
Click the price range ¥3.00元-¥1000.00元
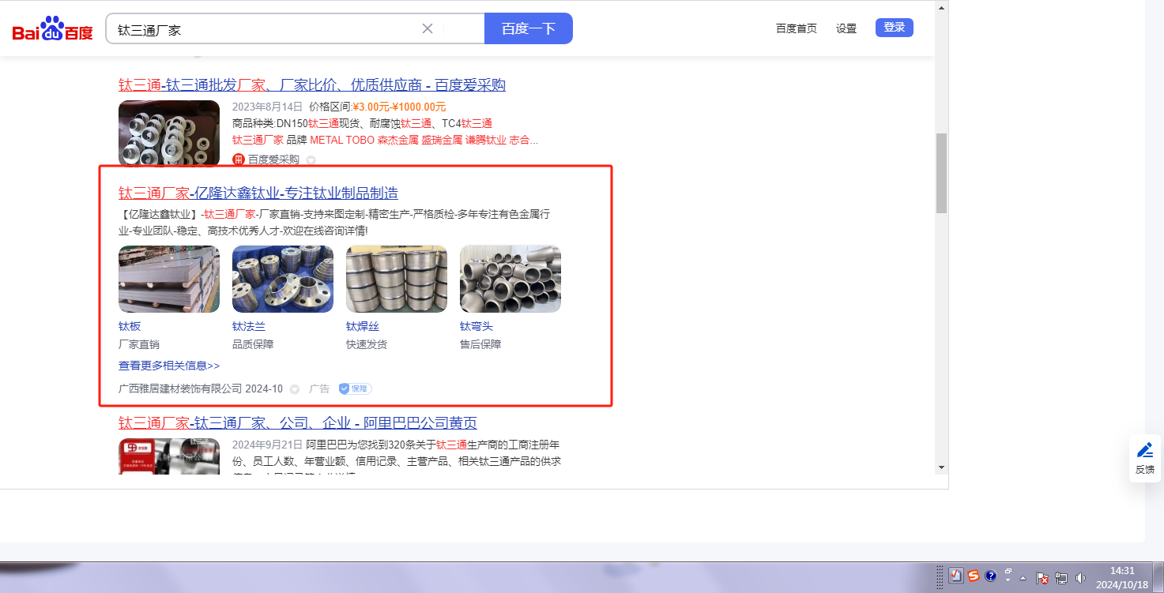click(399, 107)
